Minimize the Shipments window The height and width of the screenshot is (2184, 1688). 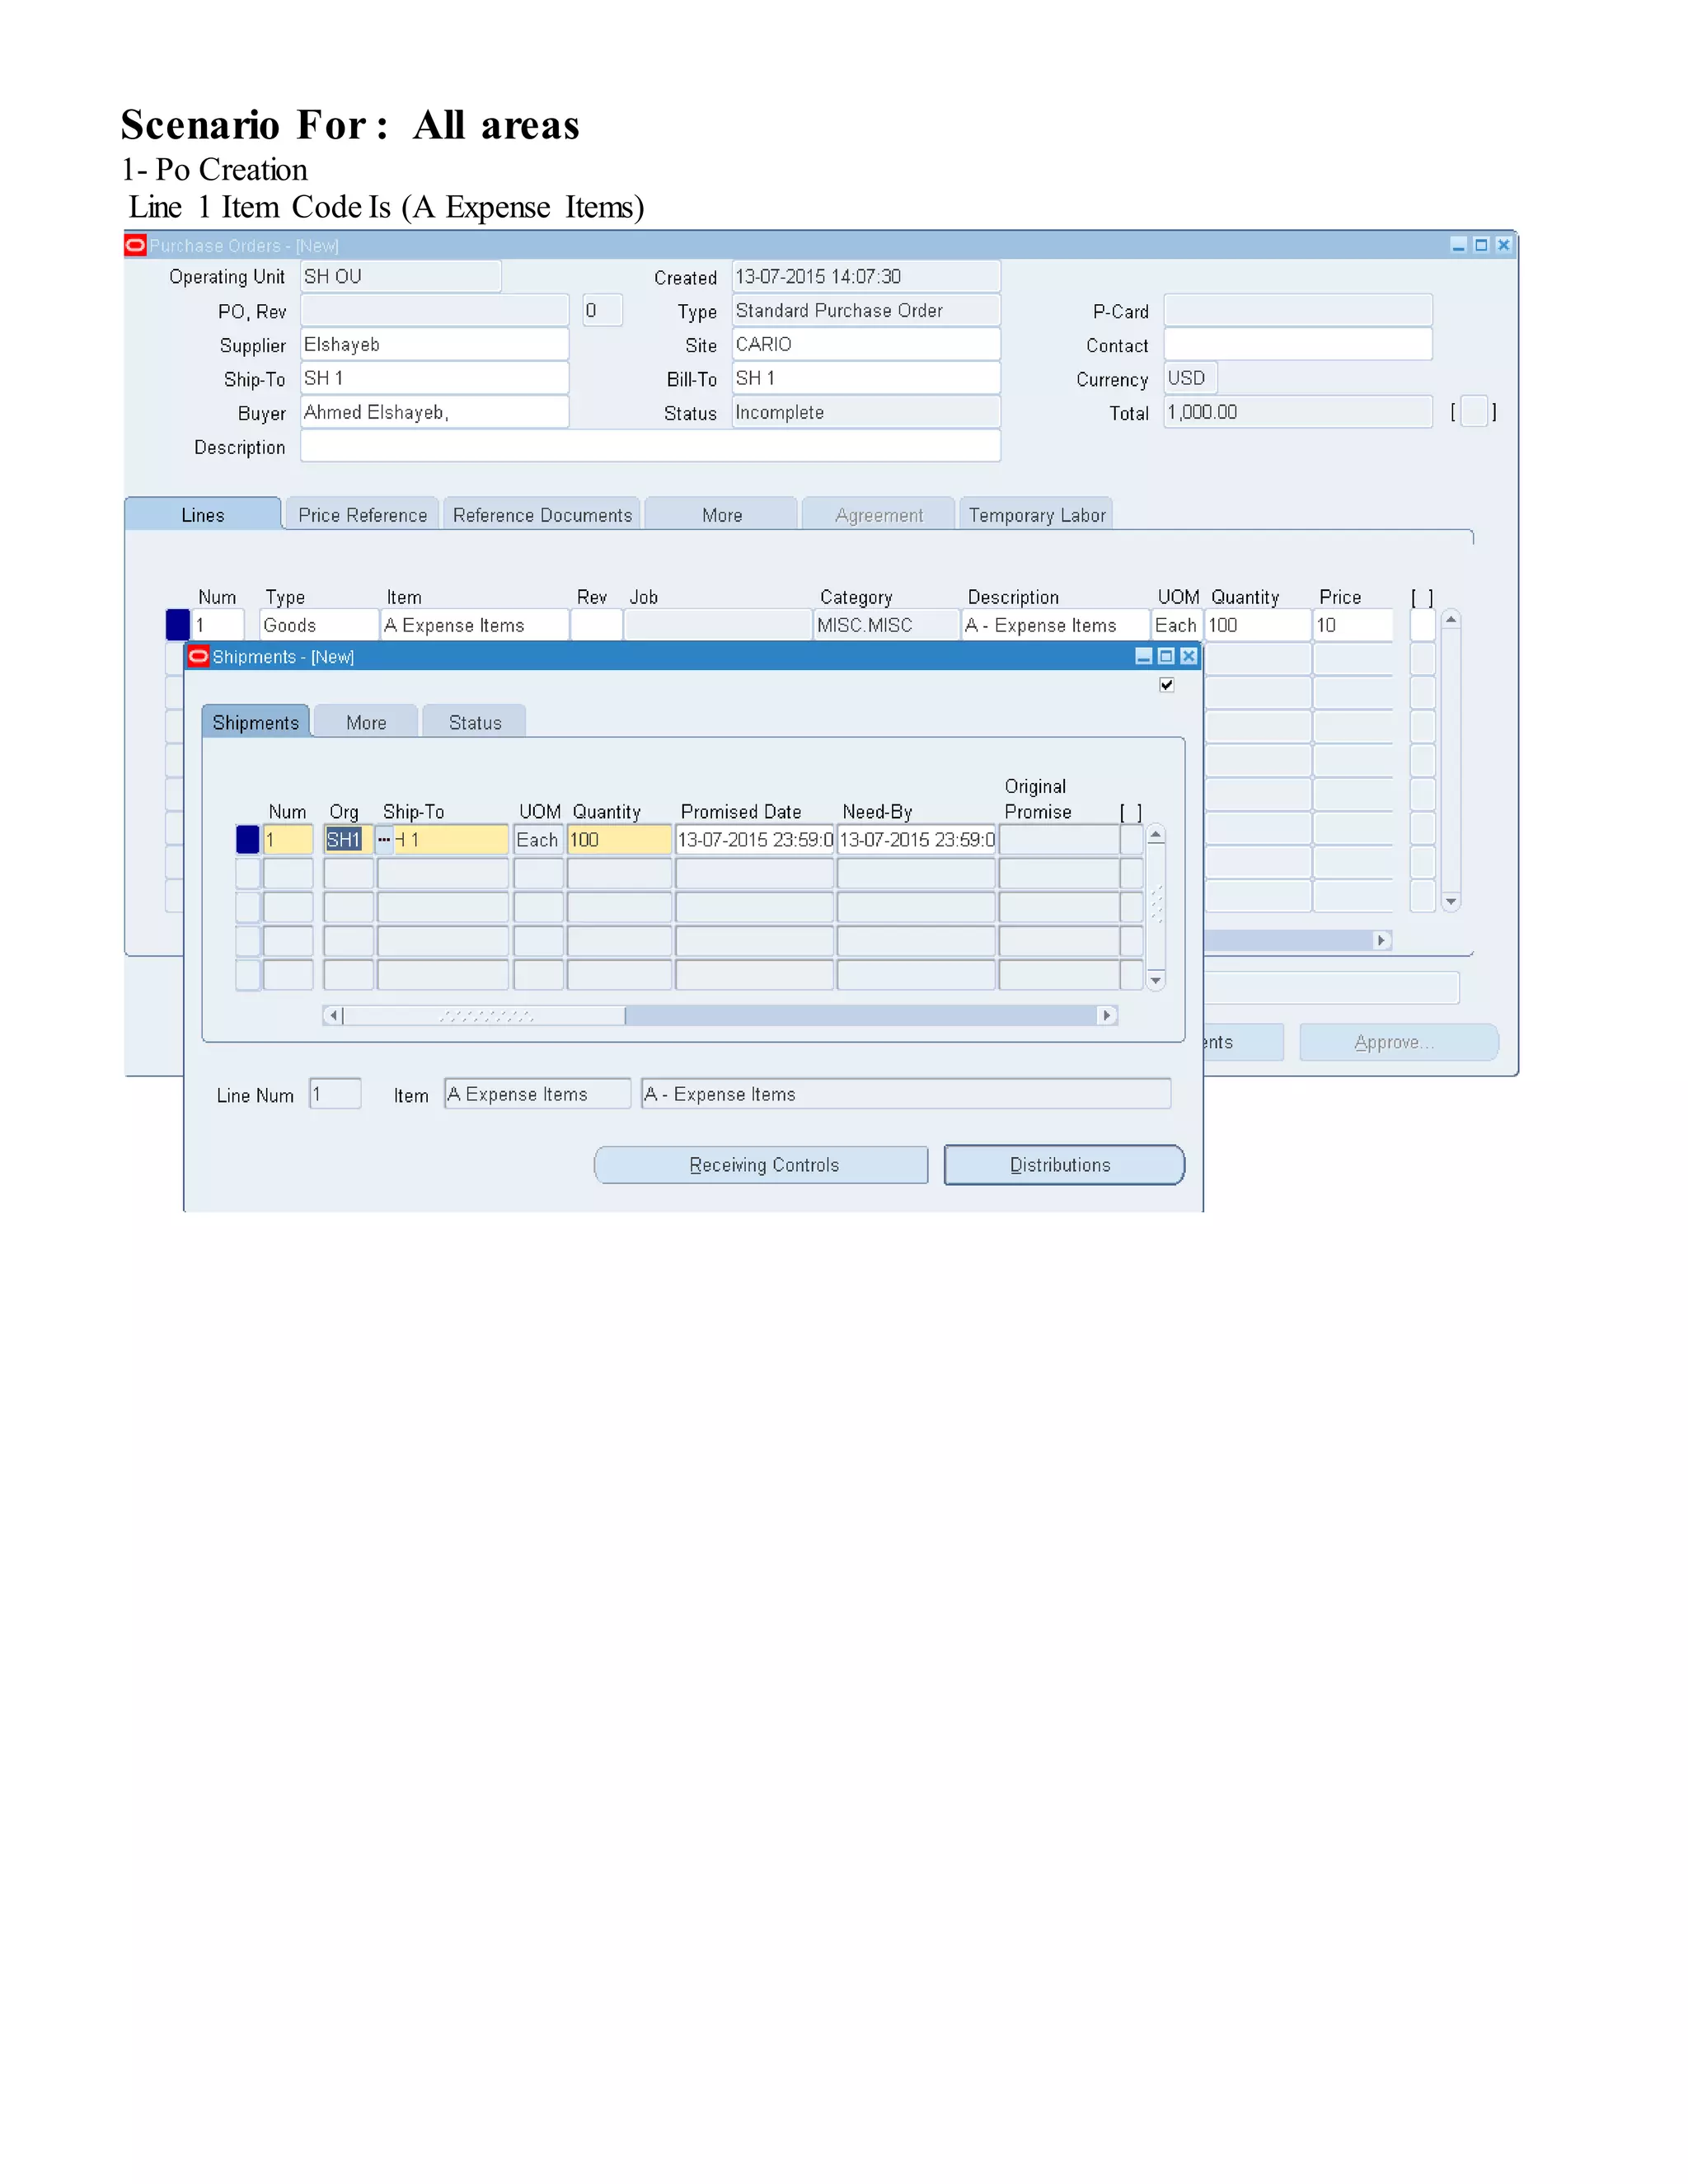(1144, 656)
